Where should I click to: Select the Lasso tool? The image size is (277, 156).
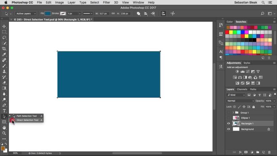click(x=4, y=38)
